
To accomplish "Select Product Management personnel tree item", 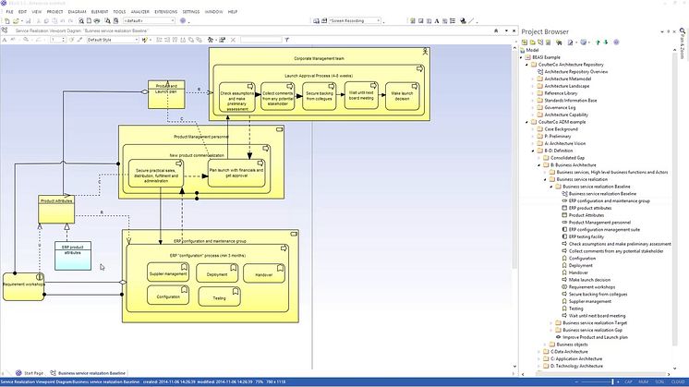I will point(599,223).
